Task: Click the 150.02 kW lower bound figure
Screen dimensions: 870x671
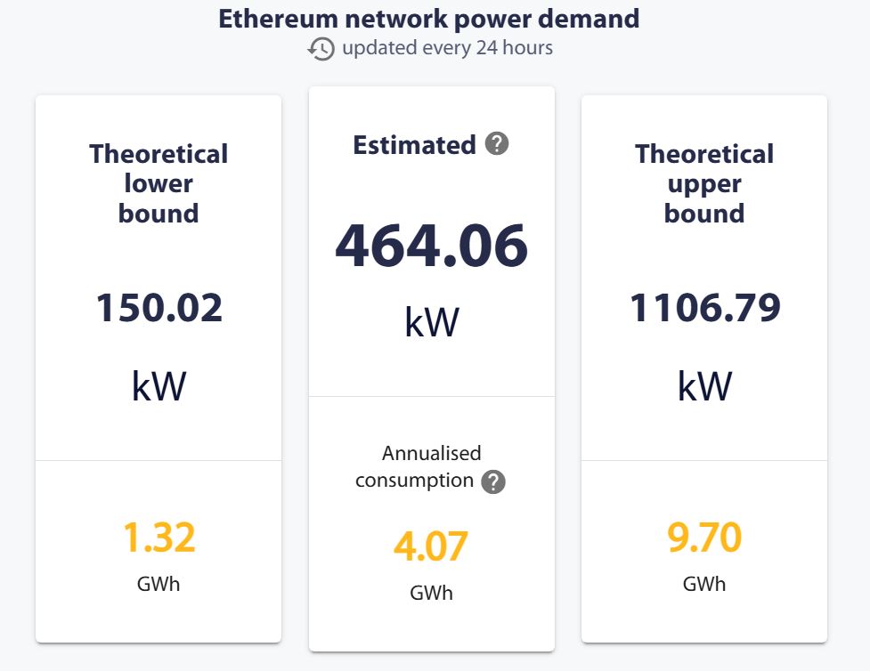Action: pos(159,310)
